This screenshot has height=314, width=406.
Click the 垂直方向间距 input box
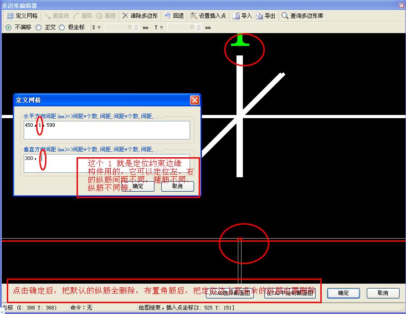click(x=107, y=163)
